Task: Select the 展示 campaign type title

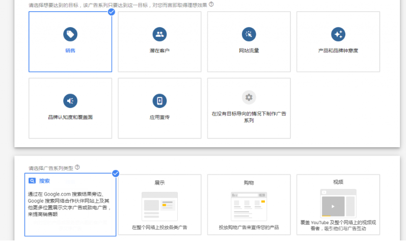Action: coord(159,183)
